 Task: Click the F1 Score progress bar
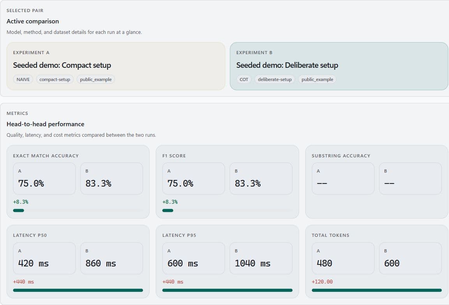click(x=227, y=210)
